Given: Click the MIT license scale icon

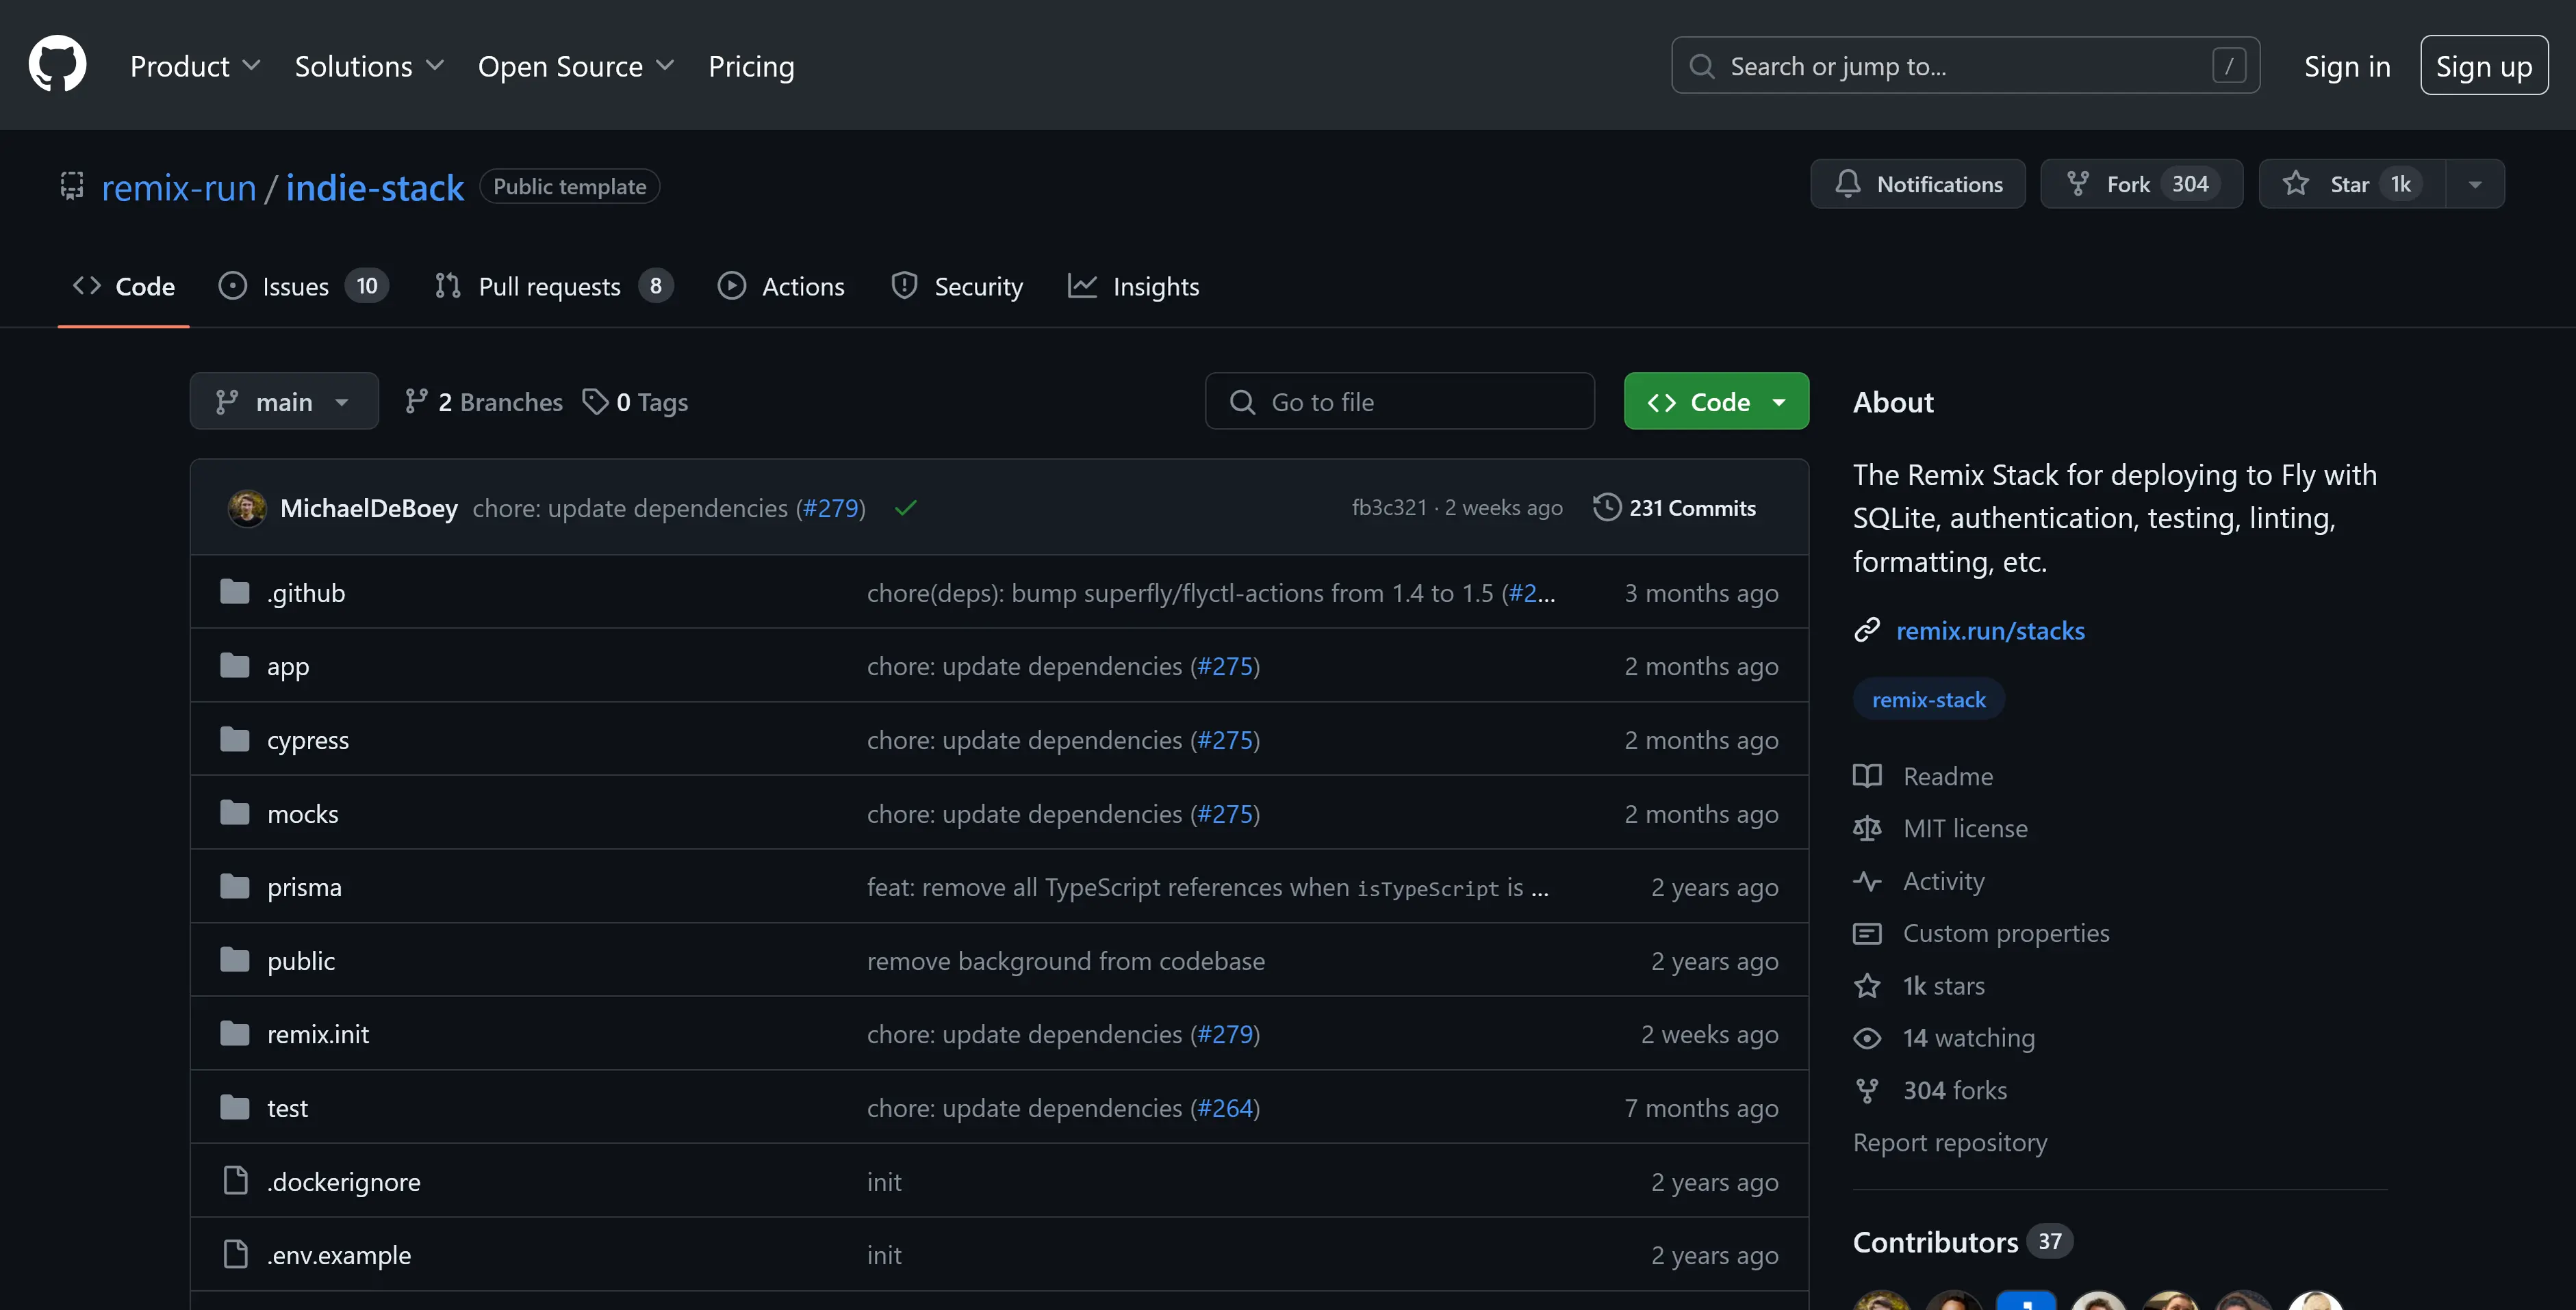Looking at the screenshot, I should (x=1867, y=828).
